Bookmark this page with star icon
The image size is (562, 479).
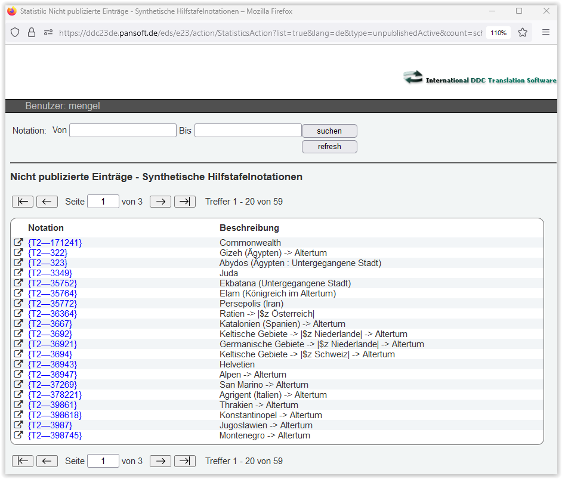coord(523,33)
